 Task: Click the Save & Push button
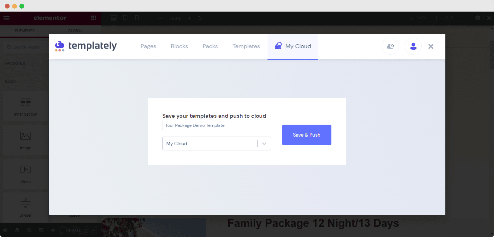pyautogui.click(x=307, y=135)
